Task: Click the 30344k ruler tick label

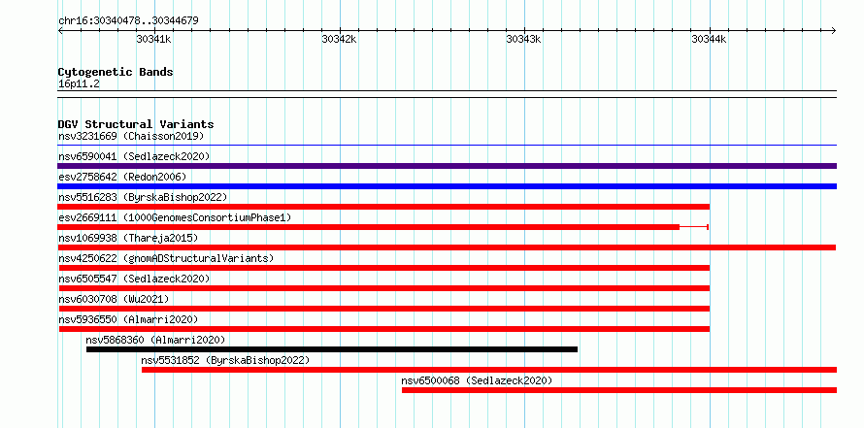Action: pos(710,39)
